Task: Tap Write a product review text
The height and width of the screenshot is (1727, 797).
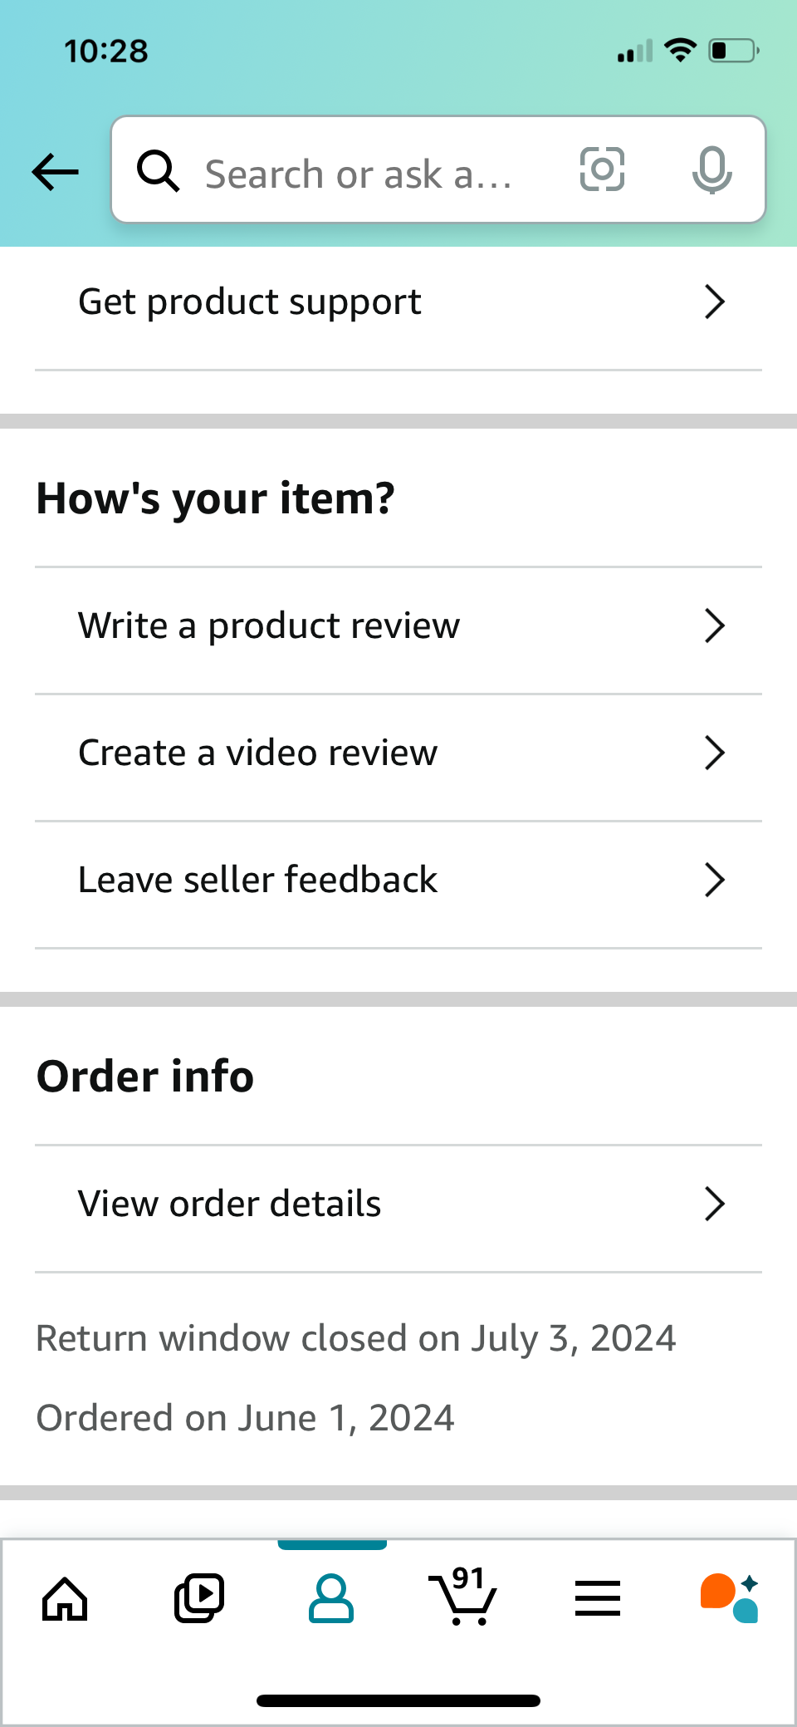Action: [x=269, y=626]
